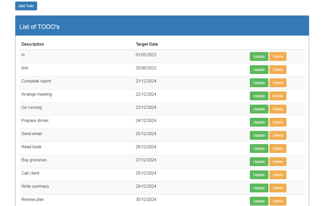Viewport: 322px width, 206px height.
Task: Update the Read book todo
Action: pyautogui.click(x=259, y=149)
